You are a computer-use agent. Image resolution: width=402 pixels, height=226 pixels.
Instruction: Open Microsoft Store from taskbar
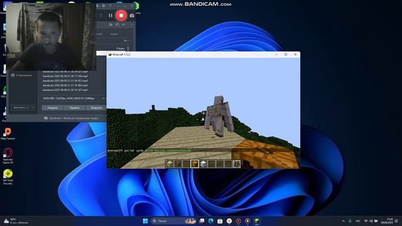tap(220, 221)
